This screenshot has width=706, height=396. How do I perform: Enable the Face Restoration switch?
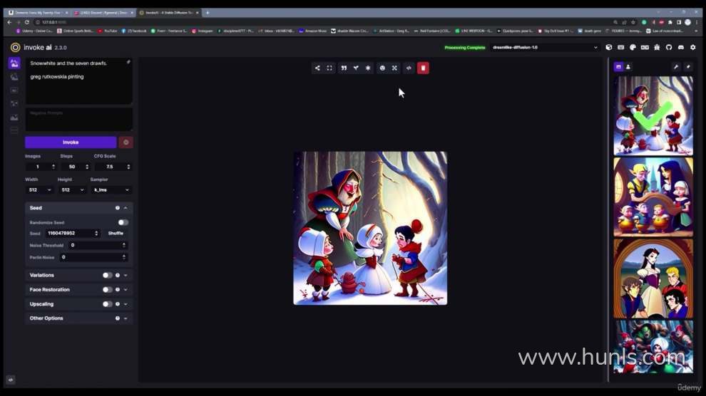point(107,289)
